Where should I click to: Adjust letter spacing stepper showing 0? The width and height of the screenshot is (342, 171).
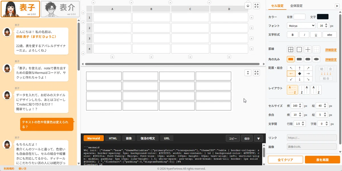327,124
